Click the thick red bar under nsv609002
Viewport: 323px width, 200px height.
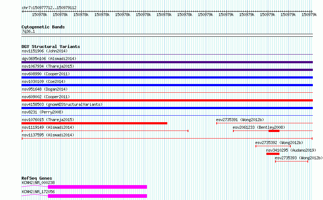[167, 100]
